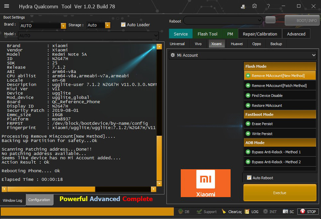Viewport: 321px width, 219px height.
Task: Open the Repair/Calibration tab
Action: 260,34
